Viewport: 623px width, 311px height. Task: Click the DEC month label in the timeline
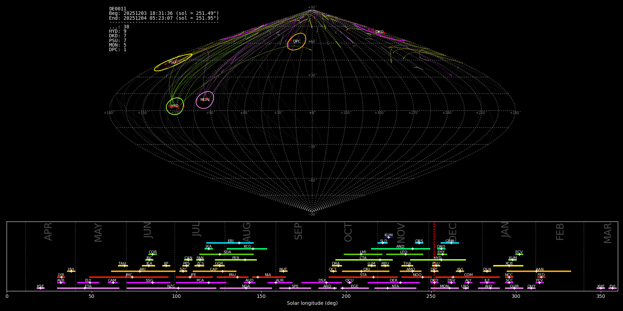click(453, 233)
